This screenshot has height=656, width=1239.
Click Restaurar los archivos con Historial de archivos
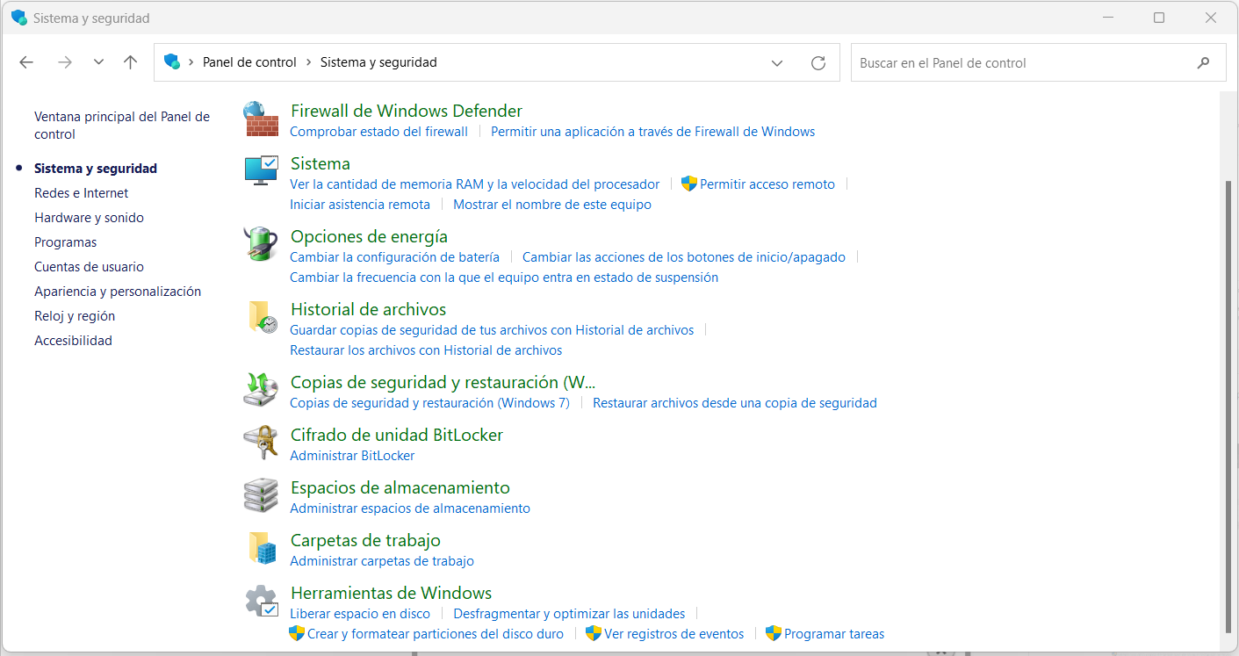click(426, 350)
